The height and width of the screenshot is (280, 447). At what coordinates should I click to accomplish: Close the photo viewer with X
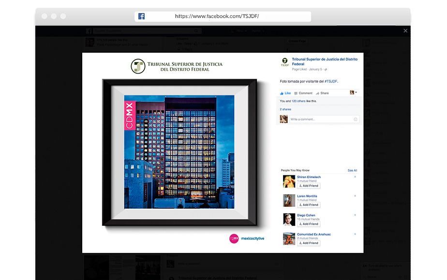pos(405,31)
